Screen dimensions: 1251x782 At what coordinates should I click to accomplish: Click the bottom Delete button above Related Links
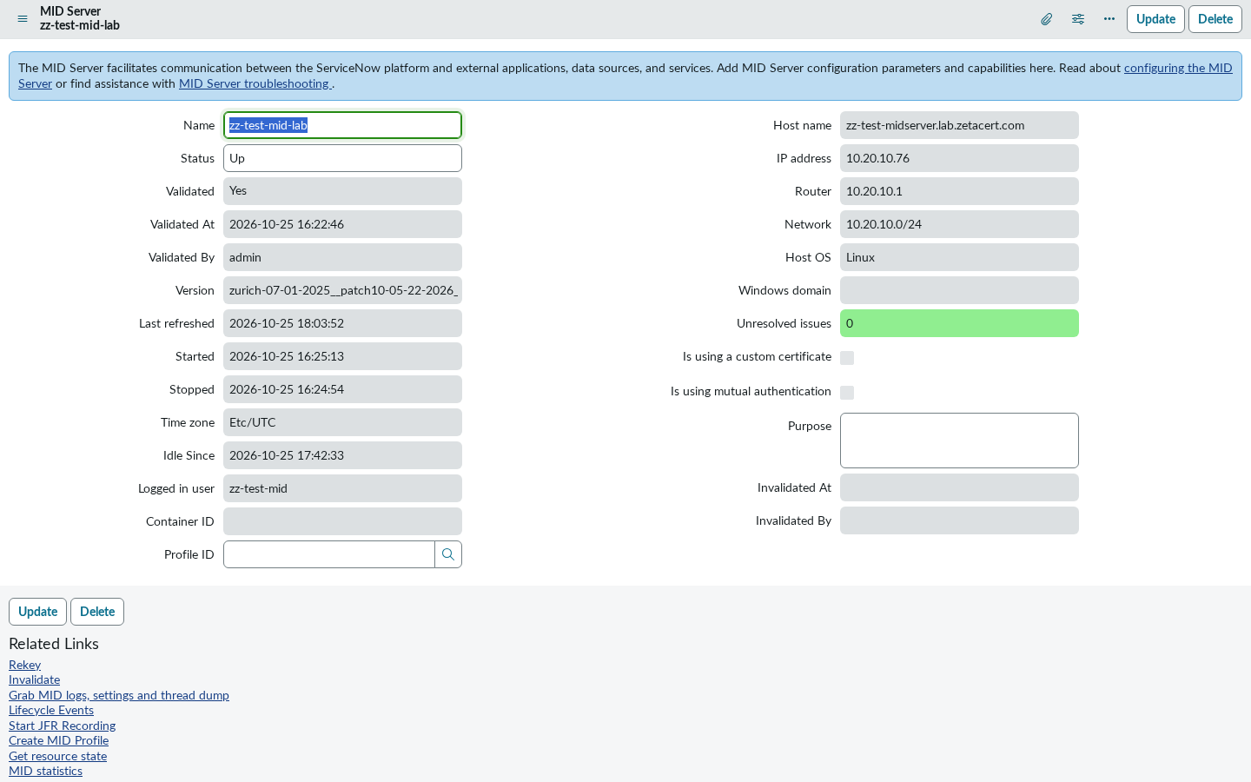pyautogui.click(x=97, y=612)
